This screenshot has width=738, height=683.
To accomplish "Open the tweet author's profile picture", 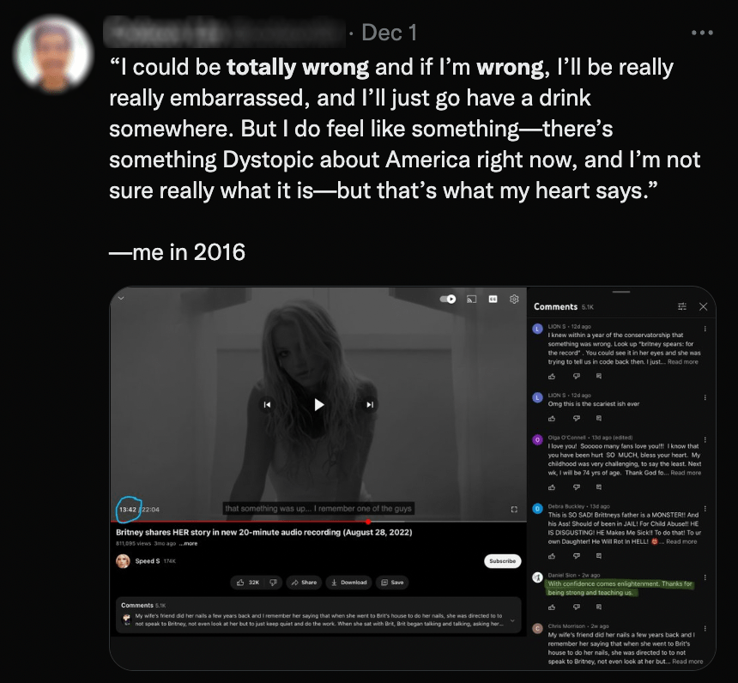I will tap(52, 54).
